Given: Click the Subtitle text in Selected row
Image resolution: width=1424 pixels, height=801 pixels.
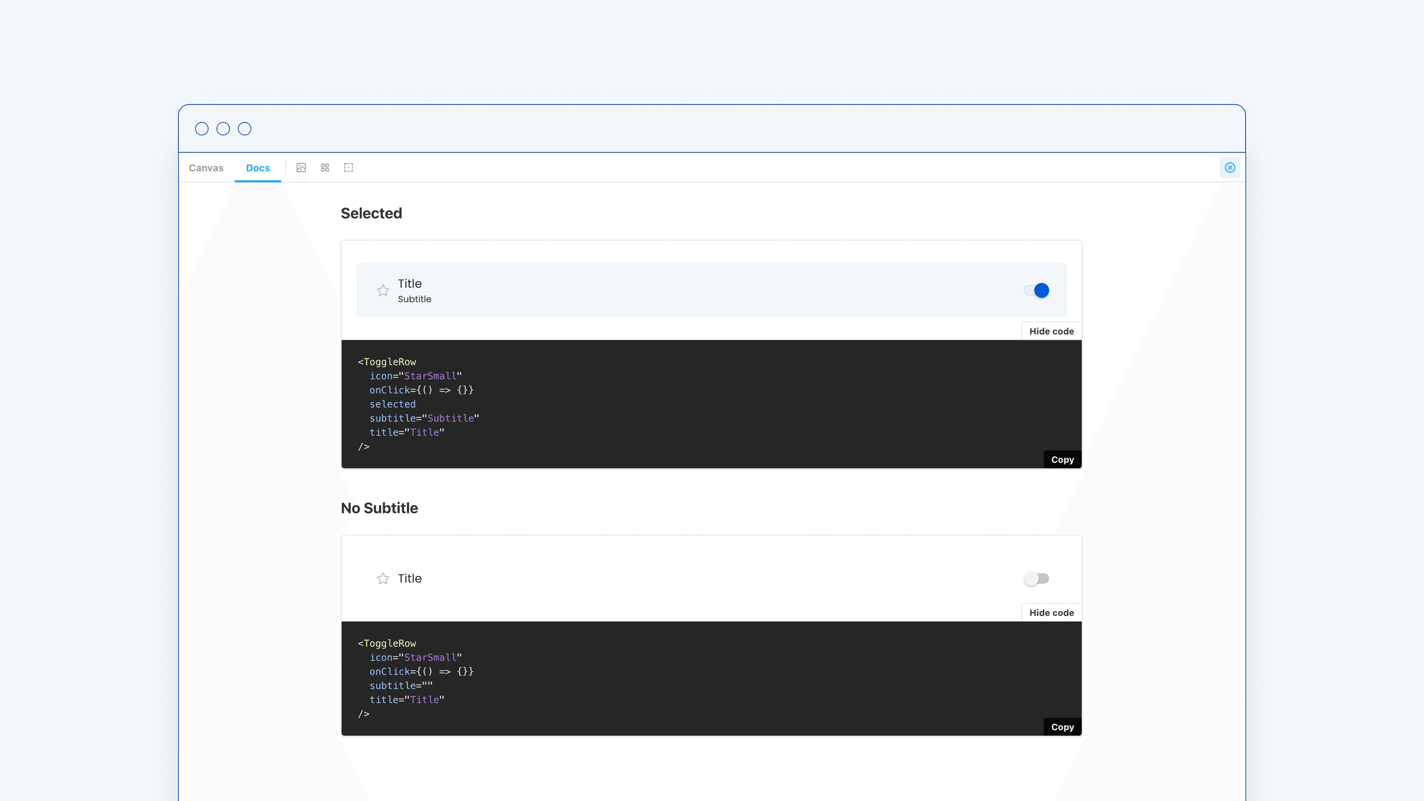Looking at the screenshot, I should (x=414, y=299).
